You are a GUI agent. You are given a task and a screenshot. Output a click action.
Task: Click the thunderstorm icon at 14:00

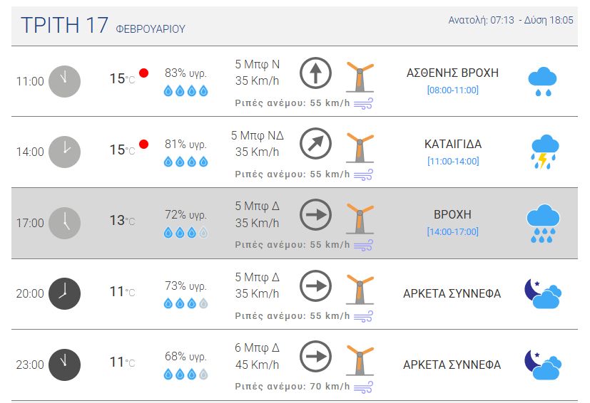point(544,152)
